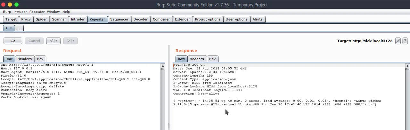The width and height of the screenshot is (410, 130).
Task: Select the Response Hex tab
Action: pos(212,59)
